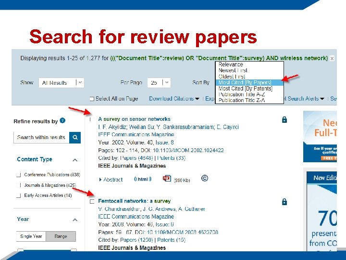Tick the Conference Publications filter
Image resolution: width=346 pixels, height=260 pixels.
(19, 175)
